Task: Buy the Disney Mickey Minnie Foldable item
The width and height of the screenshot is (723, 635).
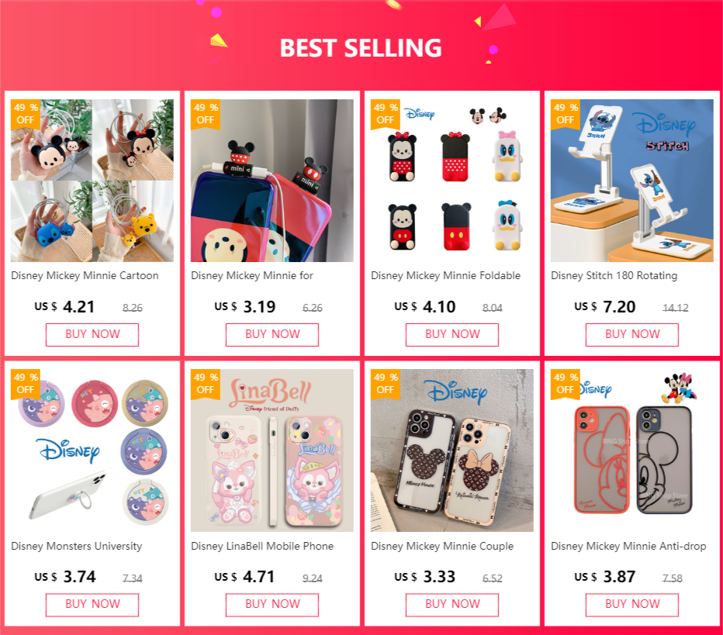Action: (451, 334)
